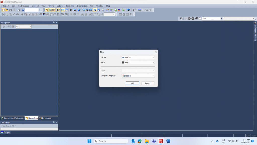The height and width of the screenshot is (145, 257).
Task: Click the New project icon in toolbar
Action: pos(3,10)
